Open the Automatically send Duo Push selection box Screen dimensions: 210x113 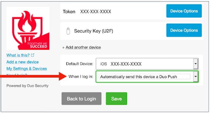(147, 77)
